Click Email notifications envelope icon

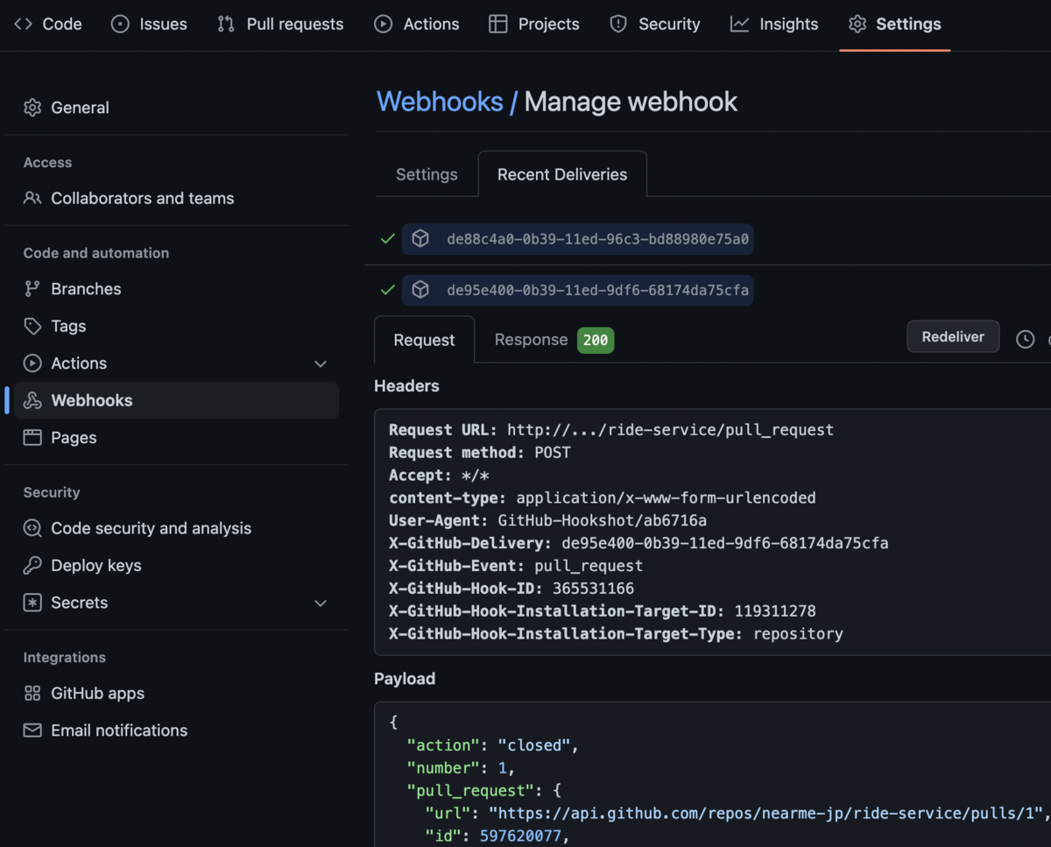32,731
